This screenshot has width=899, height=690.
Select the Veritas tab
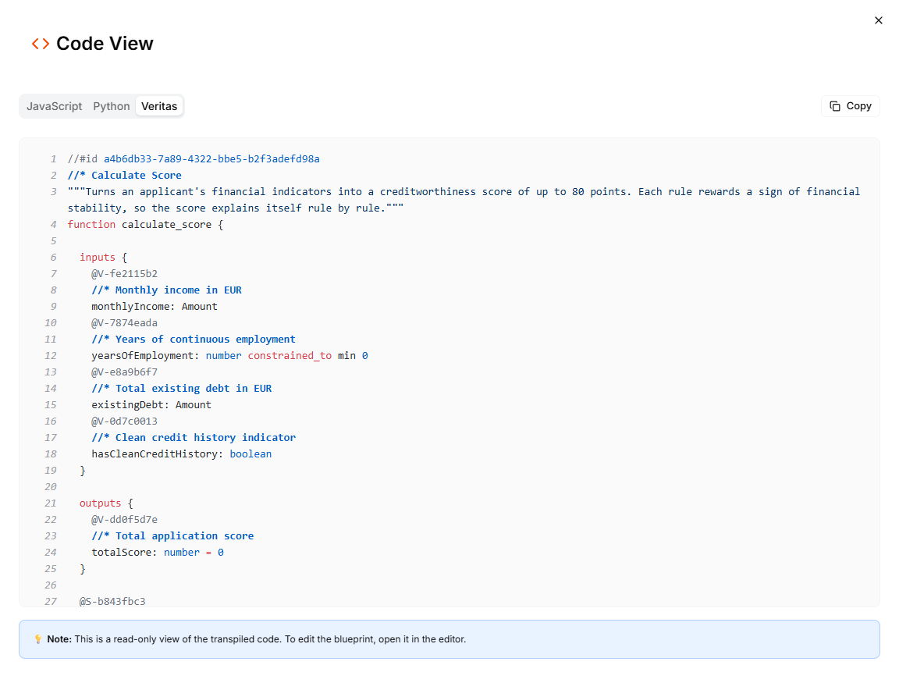(159, 106)
